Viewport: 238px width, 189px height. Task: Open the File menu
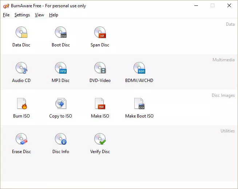6,15
